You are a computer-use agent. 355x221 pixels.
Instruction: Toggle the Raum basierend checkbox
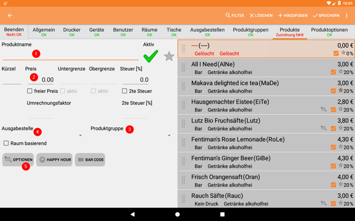click(6, 143)
